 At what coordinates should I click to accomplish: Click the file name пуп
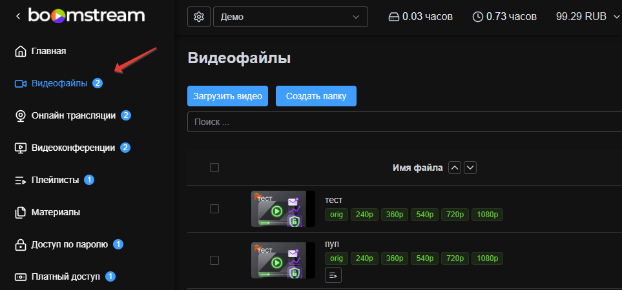[x=332, y=244]
